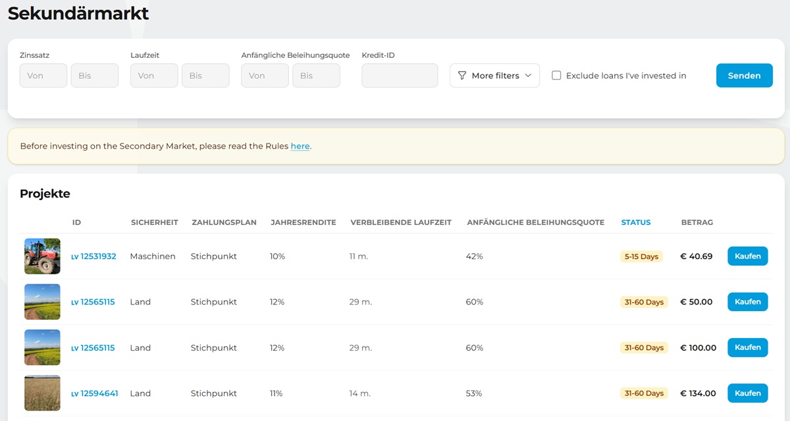The image size is (790, 421).
Task: Click the Kredit-ID input field
Action: click(x=400, y=76)
